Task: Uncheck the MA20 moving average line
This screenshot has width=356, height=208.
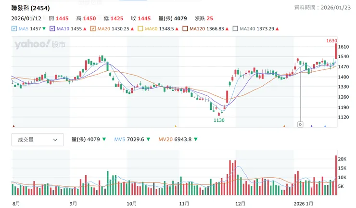Action: 93,29
